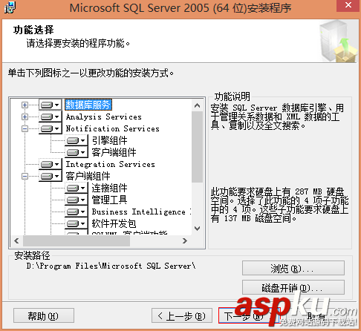Viewport: 361px width, 331px height.
Task: Proceed with 下一步(N) button
Action: (249, 315)
